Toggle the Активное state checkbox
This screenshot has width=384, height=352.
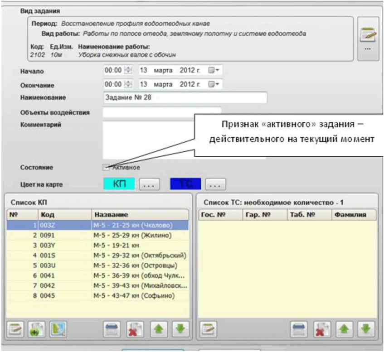tap(106, 168)
